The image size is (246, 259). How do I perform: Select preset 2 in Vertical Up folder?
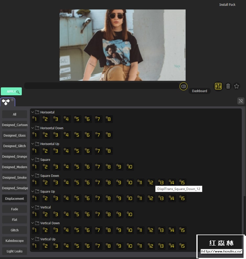point(46,246)
